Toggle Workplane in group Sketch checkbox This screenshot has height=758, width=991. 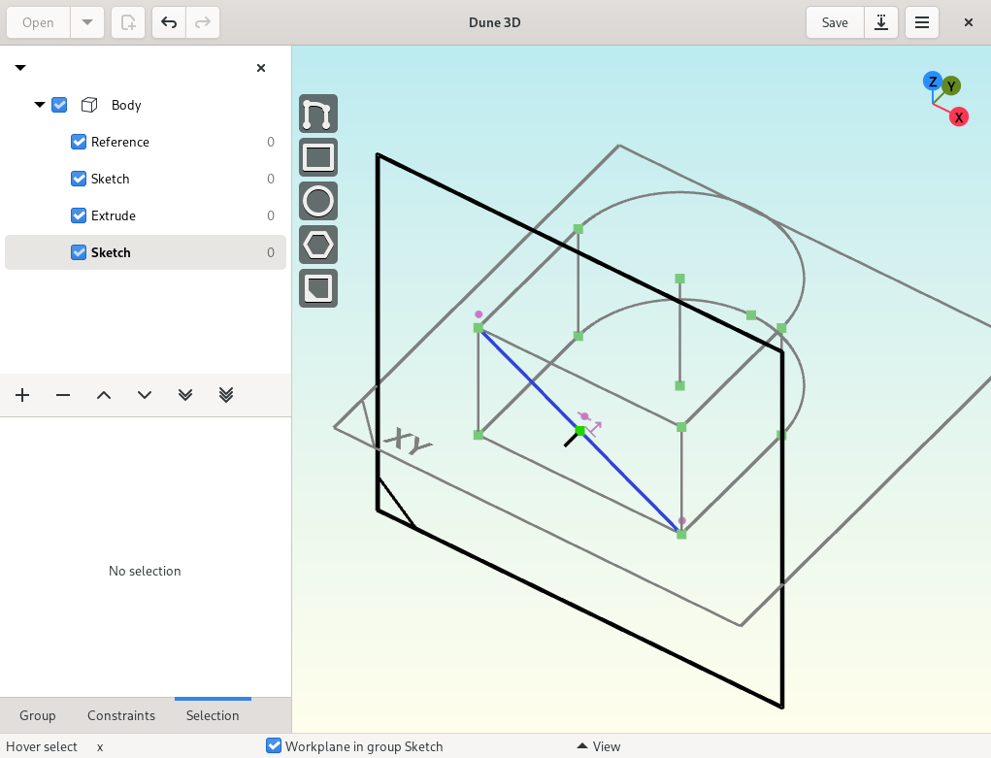[274, 746]
